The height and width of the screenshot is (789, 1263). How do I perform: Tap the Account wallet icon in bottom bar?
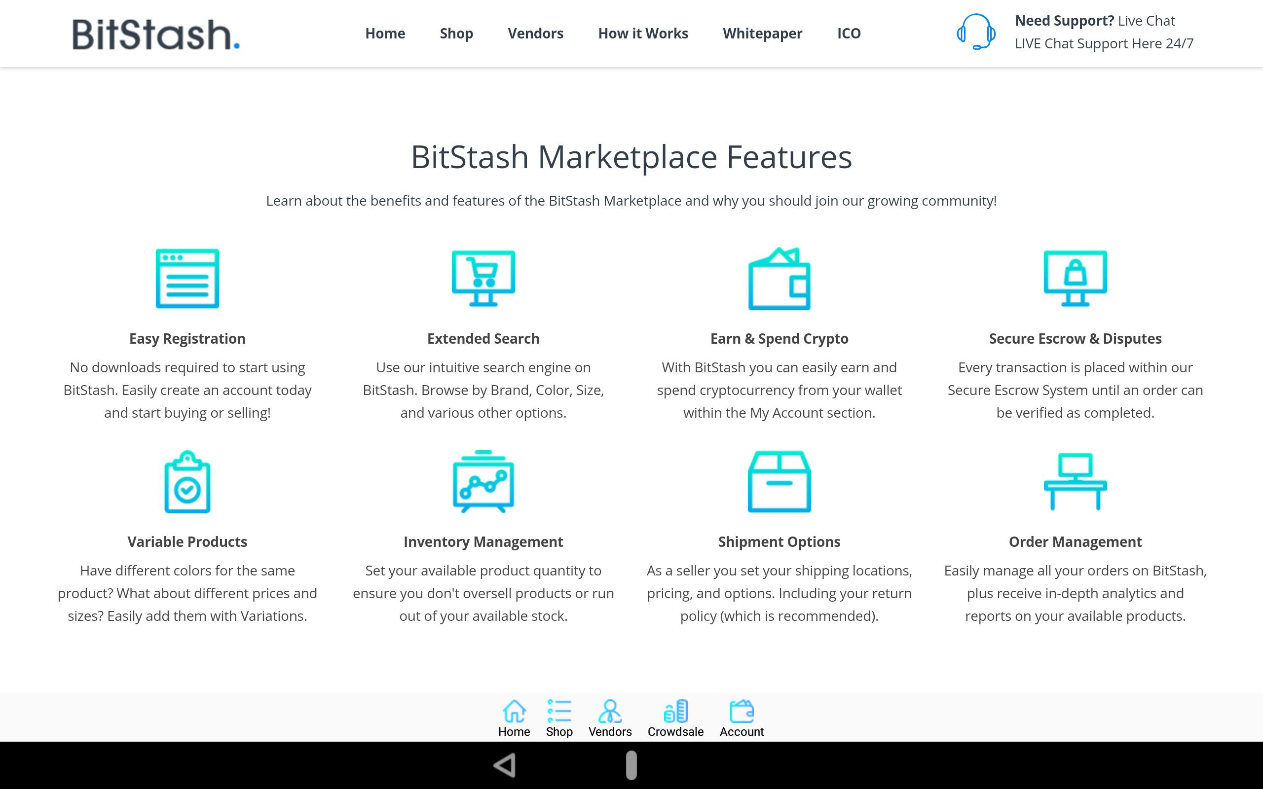point(742,711)
